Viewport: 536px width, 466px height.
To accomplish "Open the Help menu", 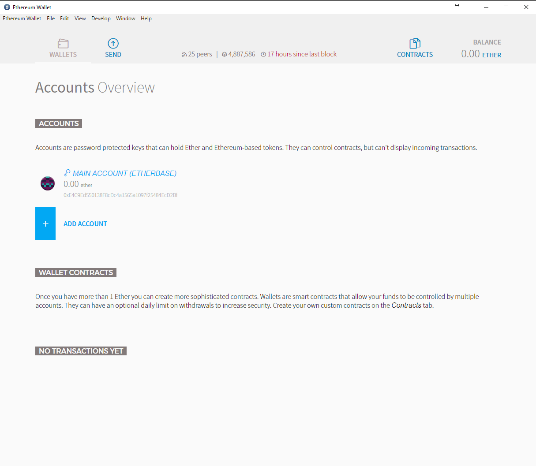I will pyautogui.click(x=146, y=19).
